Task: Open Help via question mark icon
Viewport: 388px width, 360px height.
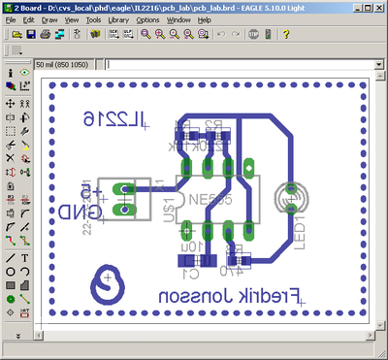Action: [285, 34]
